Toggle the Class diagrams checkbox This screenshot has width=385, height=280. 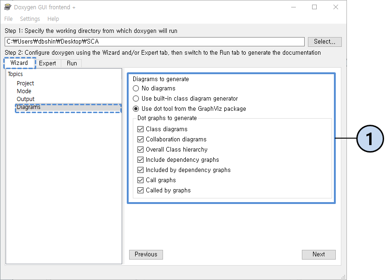click(x=163, y=129)
